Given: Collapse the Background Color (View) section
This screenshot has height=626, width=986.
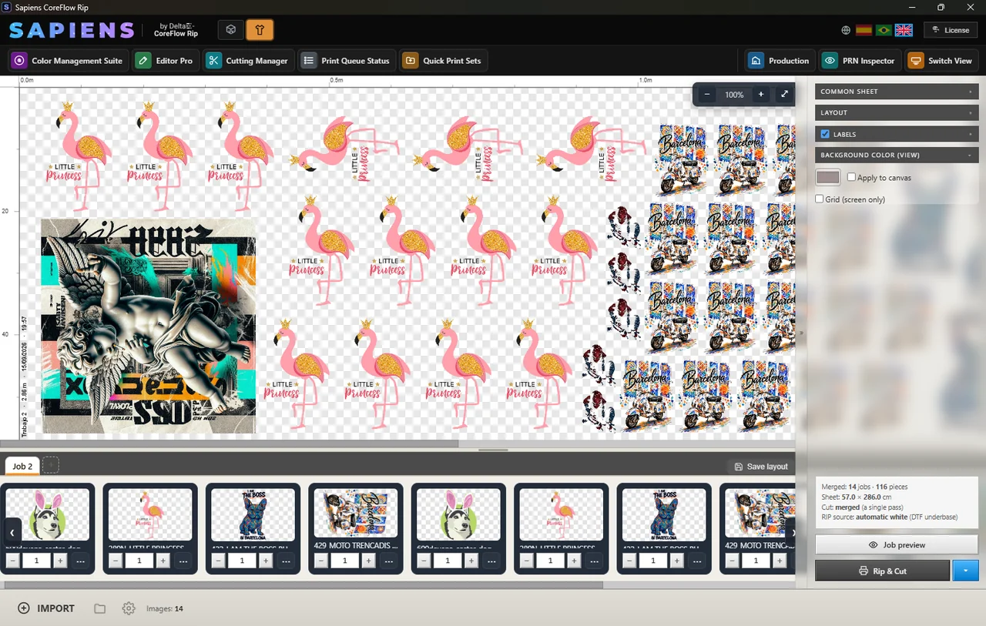Looking at the screenshot, I should (897, 155).
